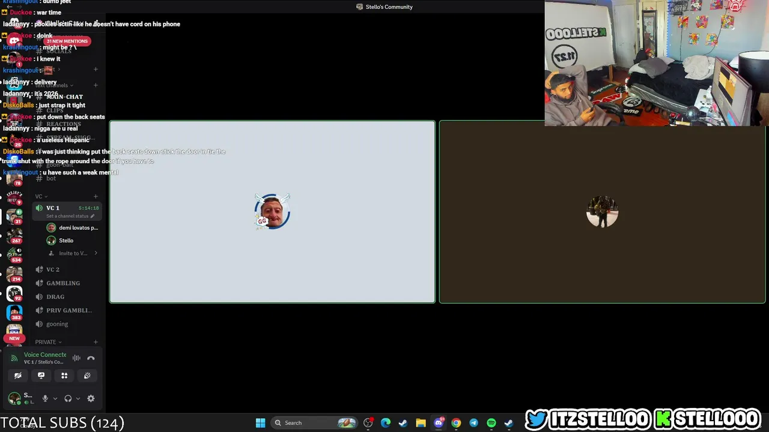Create channel in VC category with plus
This screenshot has width=769, height=432.
tap(96, 196)
